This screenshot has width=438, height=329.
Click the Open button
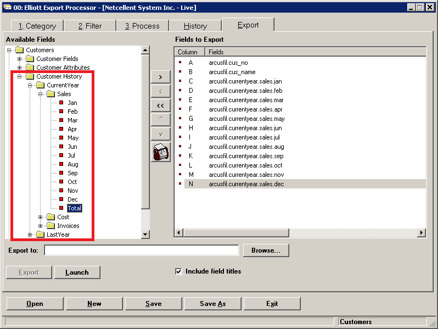(x=35, y=304)
